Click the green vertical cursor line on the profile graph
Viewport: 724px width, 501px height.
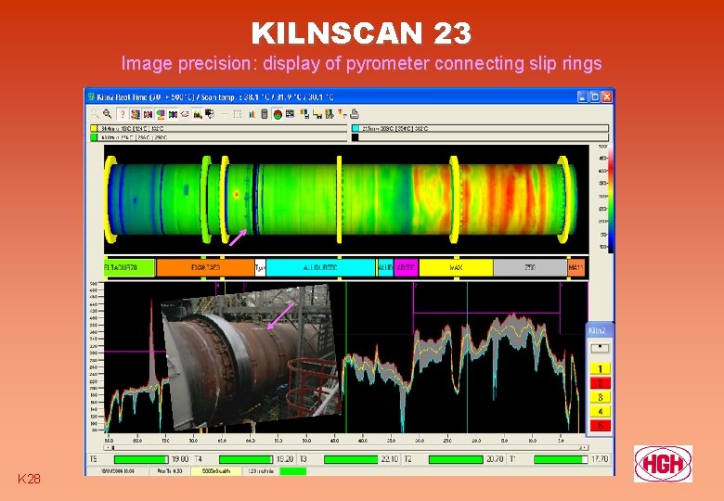click(x=346, y=357)
